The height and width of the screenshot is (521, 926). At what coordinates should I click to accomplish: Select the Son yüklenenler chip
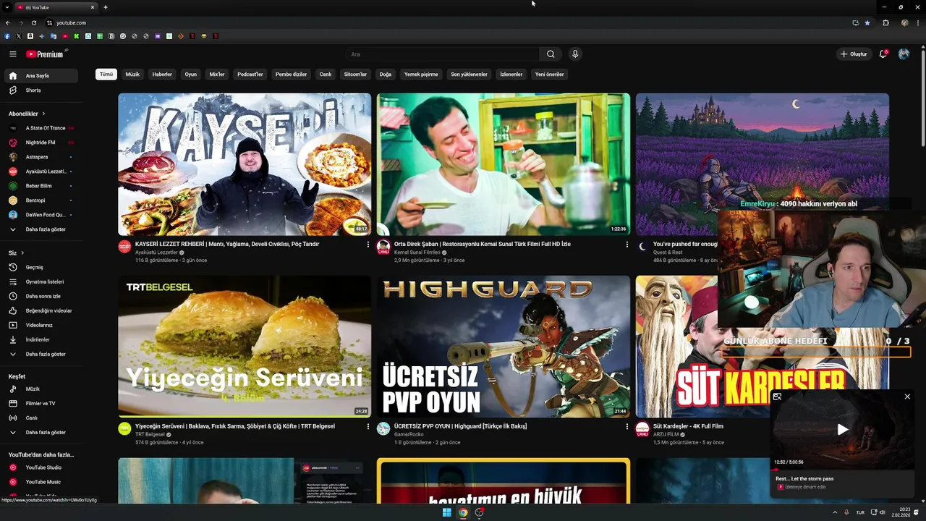point(469,75)
